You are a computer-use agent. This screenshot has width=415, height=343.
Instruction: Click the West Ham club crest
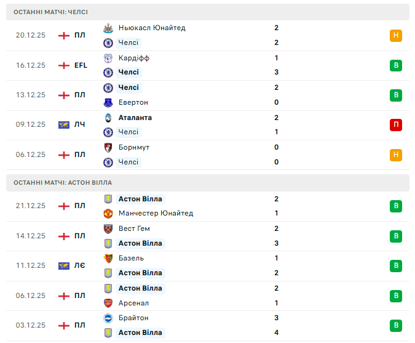pos(108,228)
